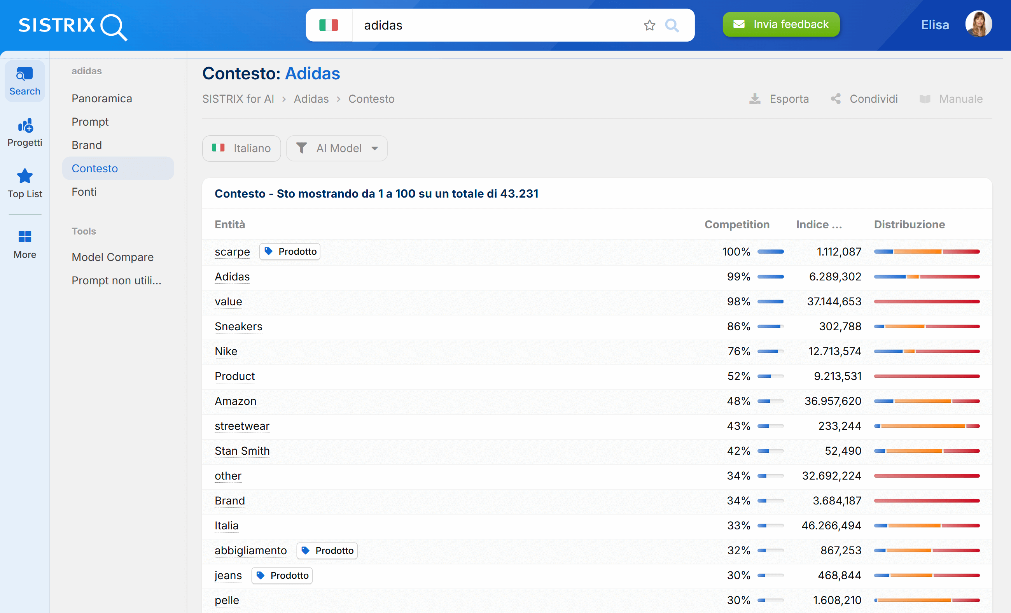
Task: Go to Panoramica in side menu
Action: point(102,98)
